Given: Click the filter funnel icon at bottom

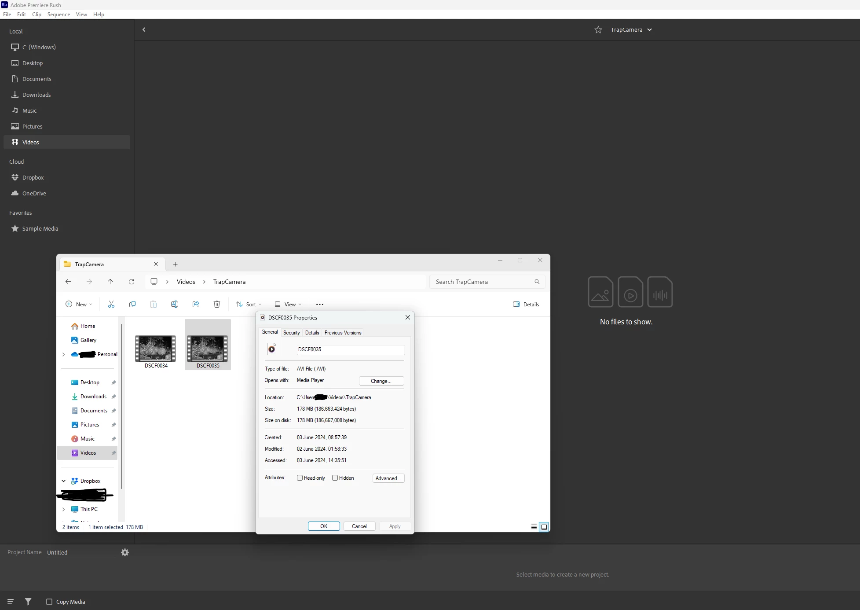Looking at the screenshot, I should [28, 602].
